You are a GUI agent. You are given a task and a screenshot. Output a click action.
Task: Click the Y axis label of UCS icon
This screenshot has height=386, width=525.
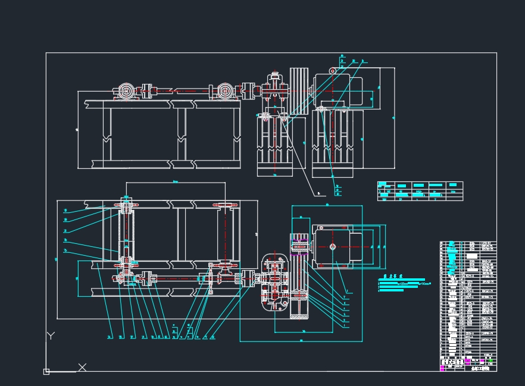click(x=51, y=335)
